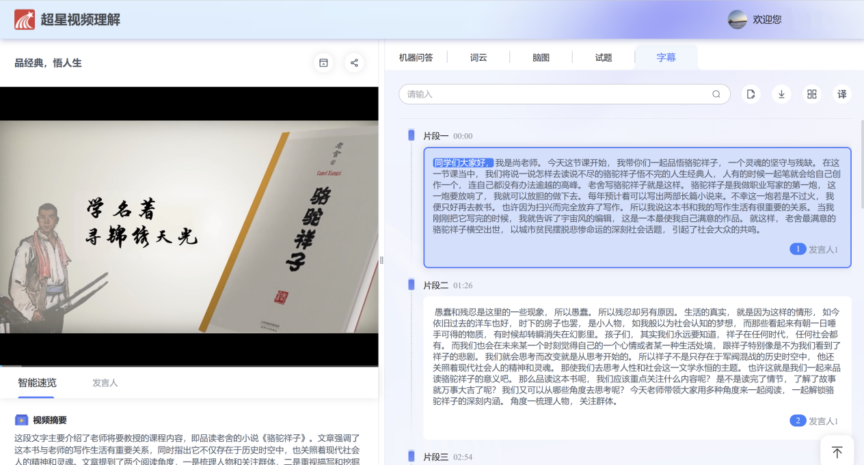Click the 超星视频理解 logo icon
Viewport: 864px width, 465px height.
25,19
